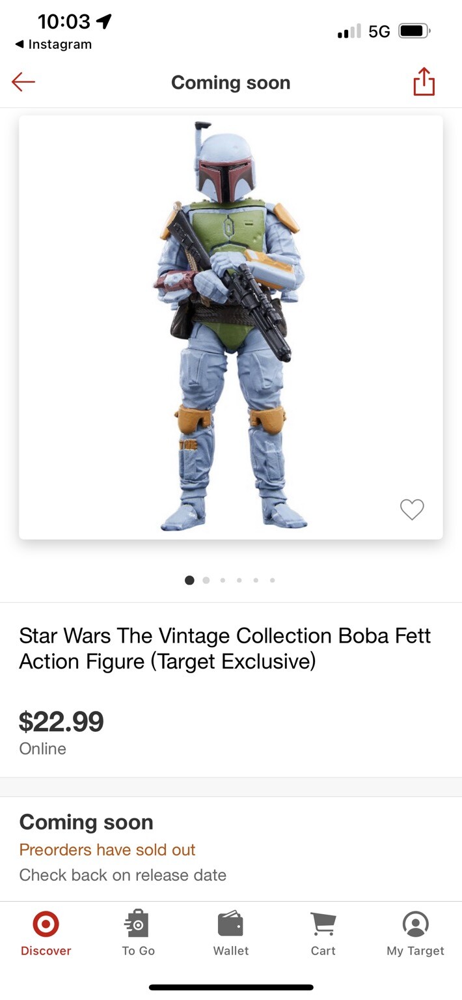The image size is (462, 1000).
Task: Open the To Go bag icon
Action: click(x=138, y=923)
